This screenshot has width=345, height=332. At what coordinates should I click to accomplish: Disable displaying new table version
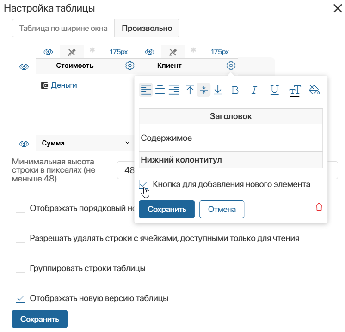(x=20, y=298)
